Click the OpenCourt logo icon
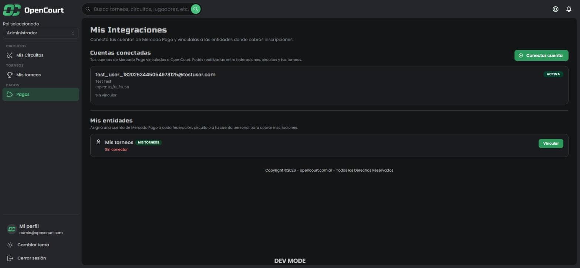Screen dimensions: 580x268 [x=11, y=10]
